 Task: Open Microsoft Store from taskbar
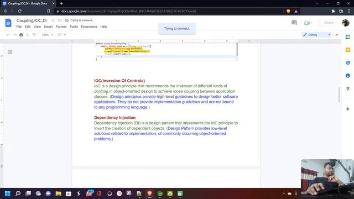(x=69, y=193)
